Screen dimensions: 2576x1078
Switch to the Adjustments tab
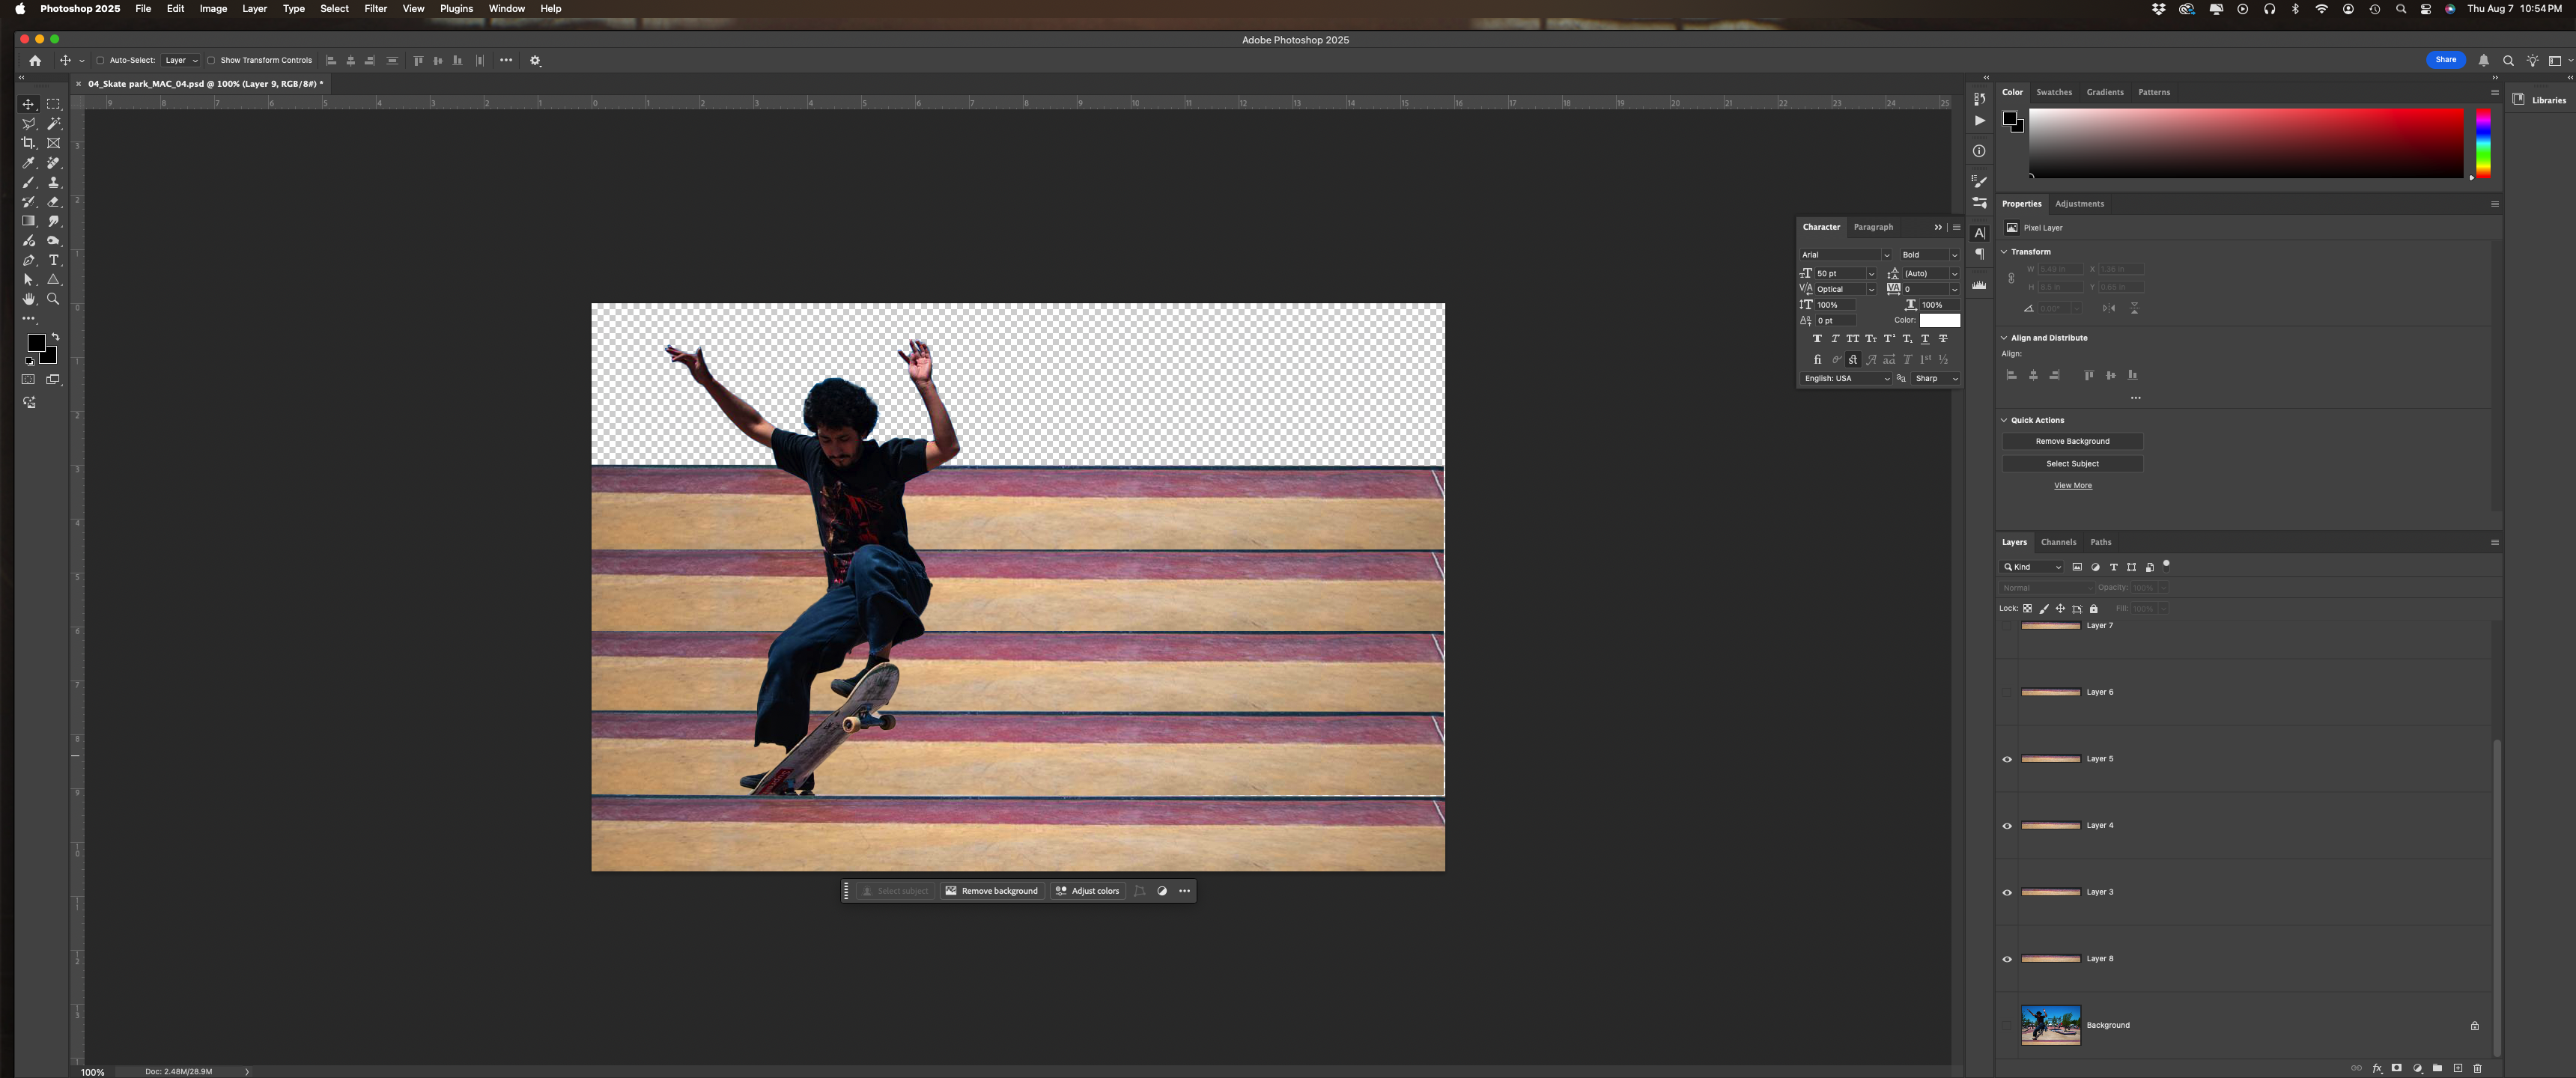(x=2079, y=204)
